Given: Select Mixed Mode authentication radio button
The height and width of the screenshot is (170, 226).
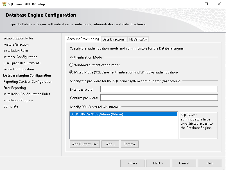Looking at the screenshot, I should tap(71, 72).
